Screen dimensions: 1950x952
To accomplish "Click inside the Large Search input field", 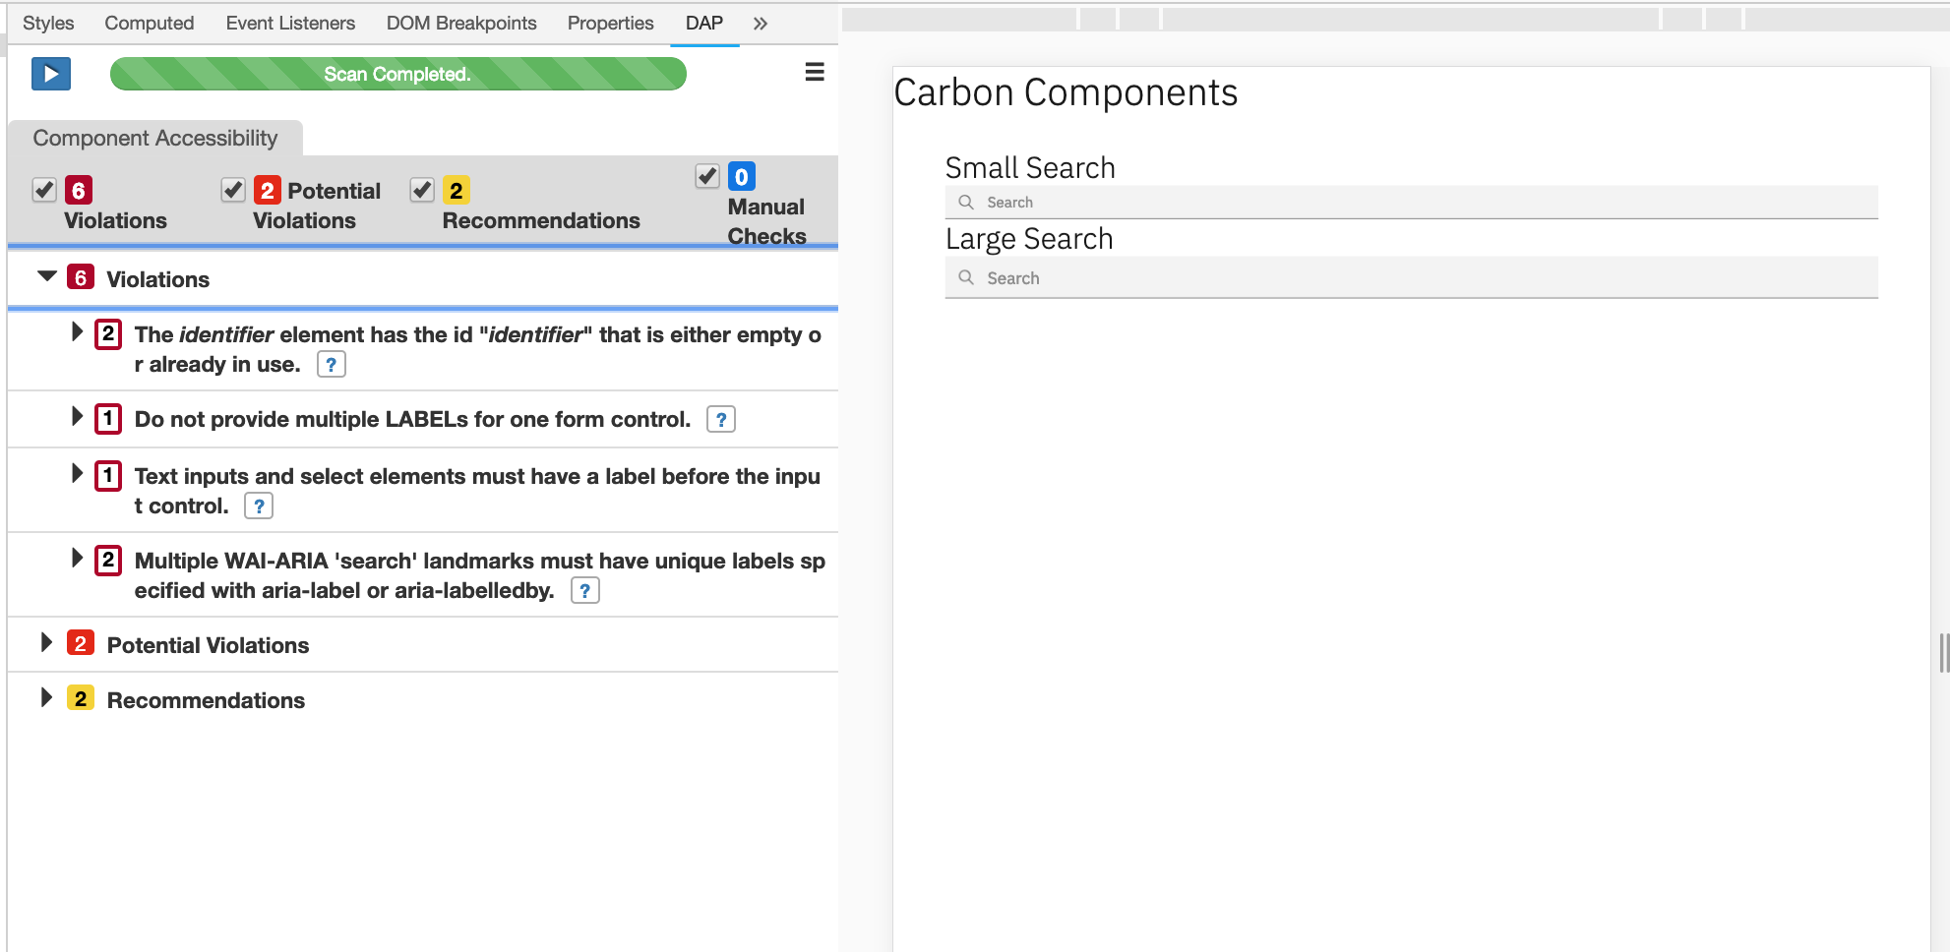I will pos(1279,277).
